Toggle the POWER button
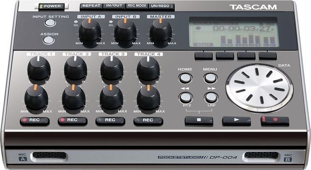Screen dimensions: 311x170 [52, 6]
